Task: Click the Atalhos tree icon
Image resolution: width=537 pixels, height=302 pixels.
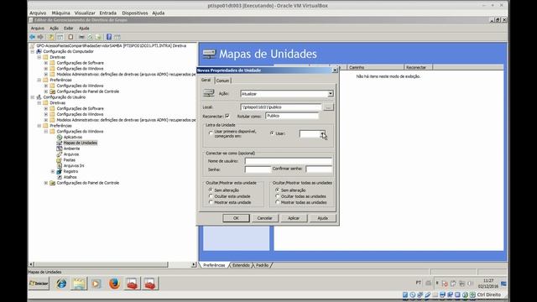Action: pos(60,177)
